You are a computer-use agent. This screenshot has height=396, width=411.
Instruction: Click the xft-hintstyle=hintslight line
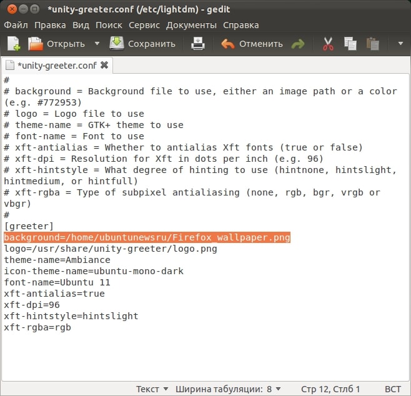(71, 316)
